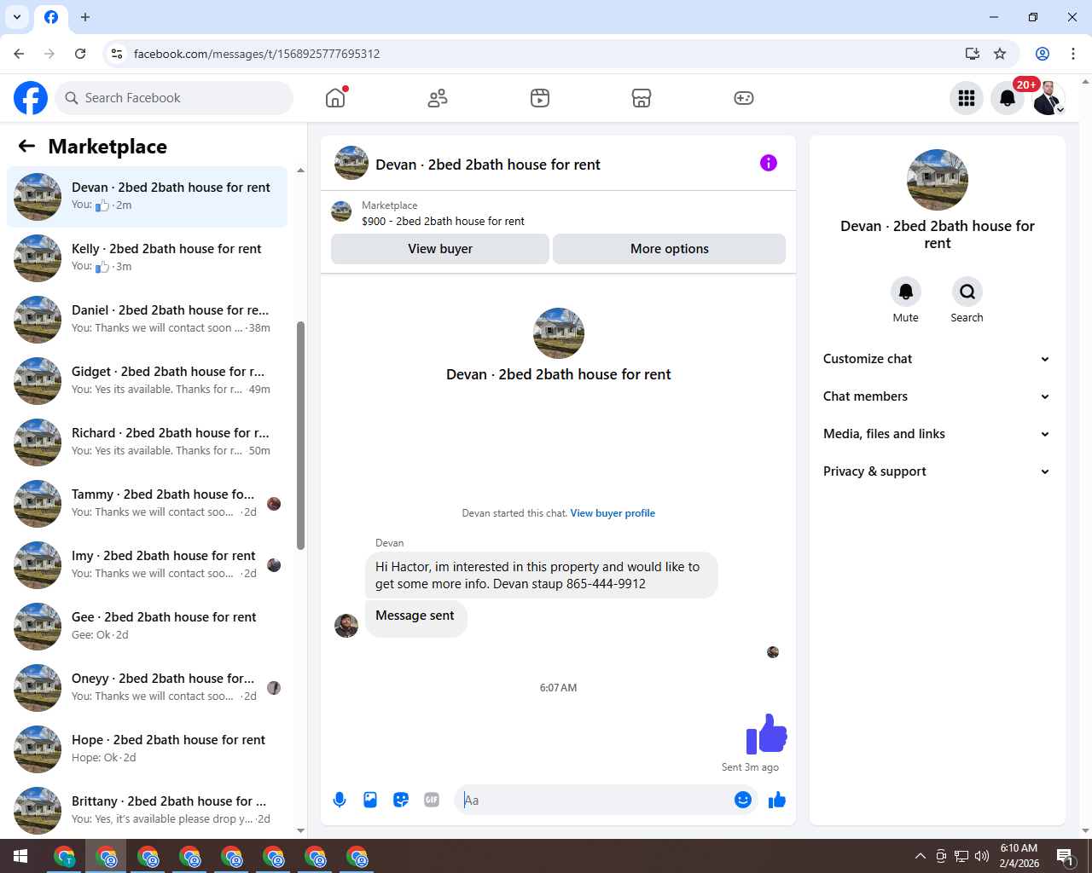Click the taskbar volume icon
Image resolution: width=1092 pixels, height=873 pixels.
pos(982,856)
